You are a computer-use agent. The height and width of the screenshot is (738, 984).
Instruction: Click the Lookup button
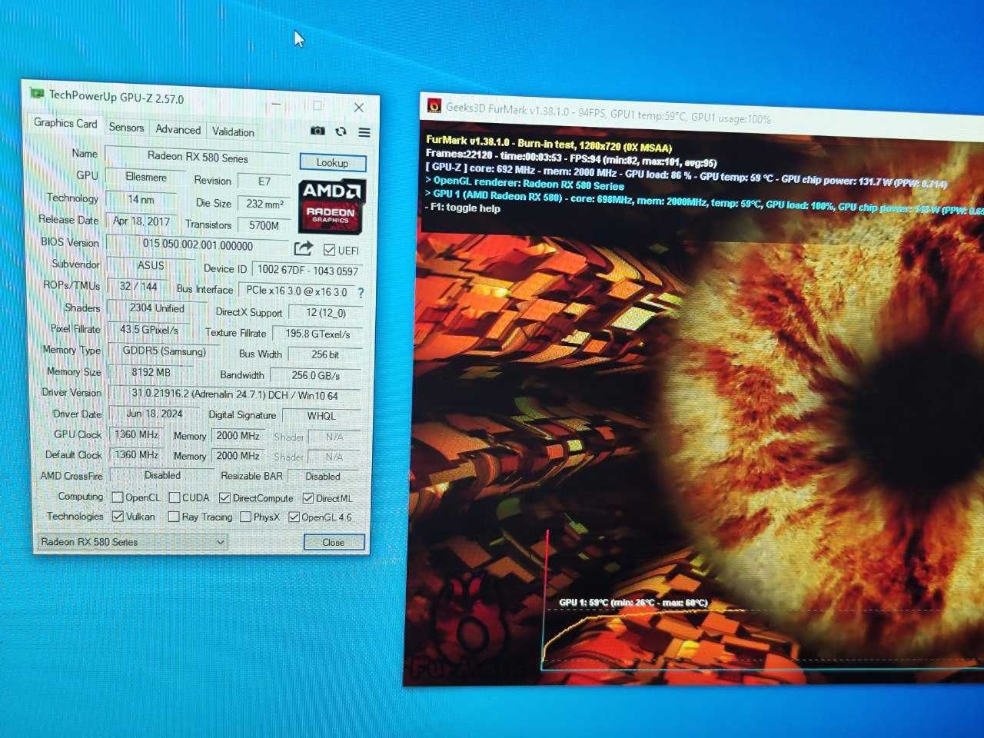332,162
